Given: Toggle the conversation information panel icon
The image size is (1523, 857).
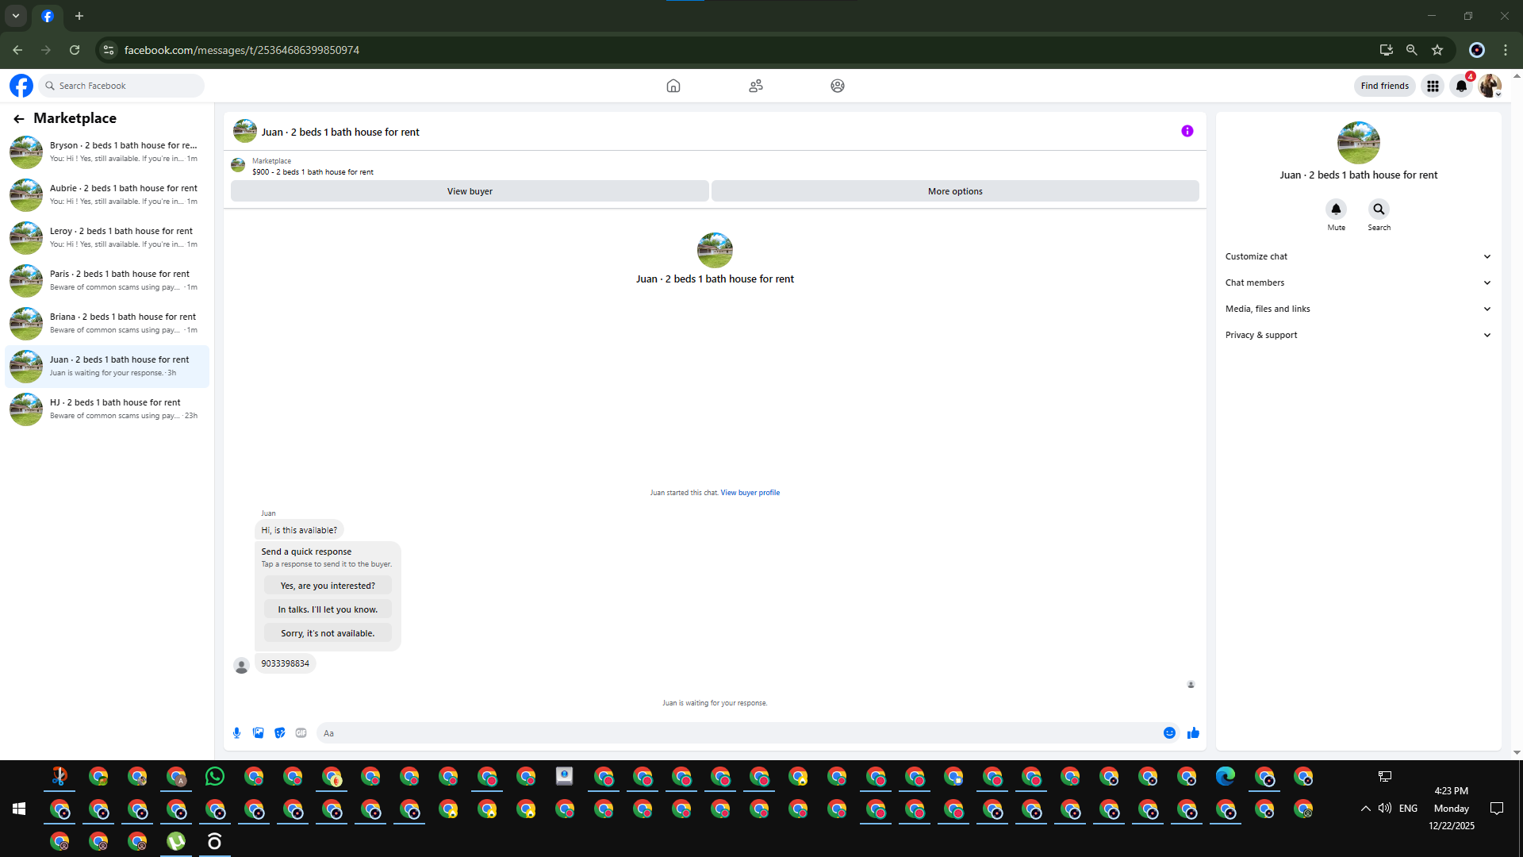Looking at the screenshot, I should pyautogui.click(x=1187, y=132).
